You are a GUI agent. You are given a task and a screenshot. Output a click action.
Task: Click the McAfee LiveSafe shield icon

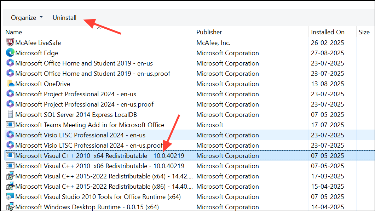click(x=10, y=42)
